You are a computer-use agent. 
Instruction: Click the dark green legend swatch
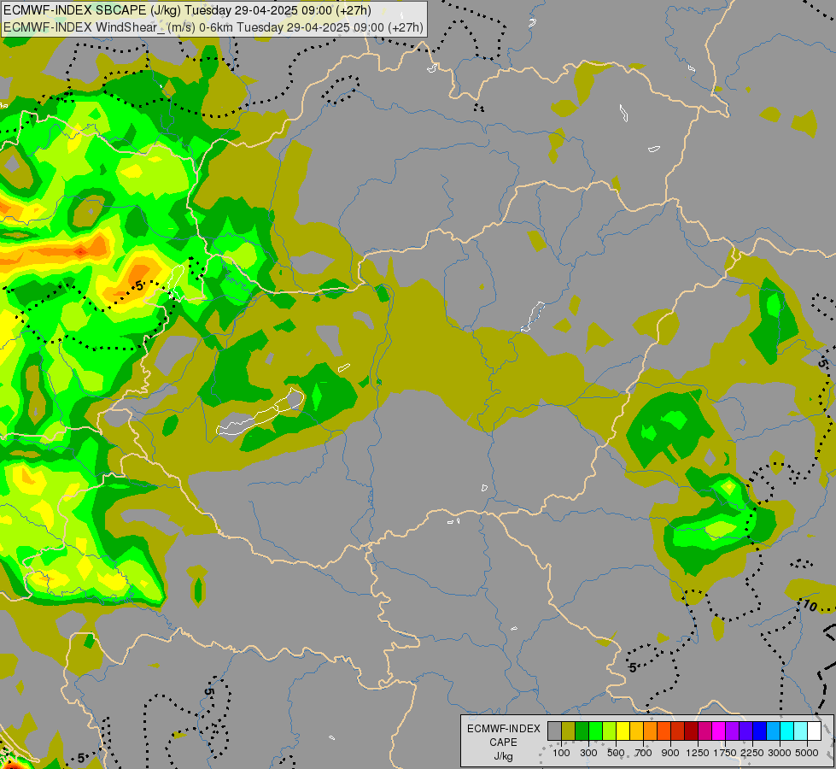click(x=582, y=731)
